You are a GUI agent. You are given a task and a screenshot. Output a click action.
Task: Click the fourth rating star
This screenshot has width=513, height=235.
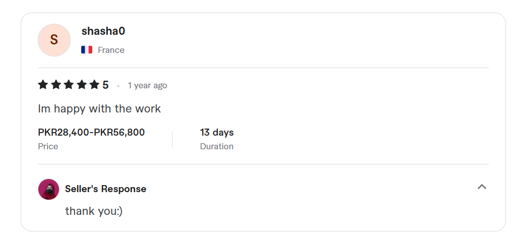(x=82, y=85)
